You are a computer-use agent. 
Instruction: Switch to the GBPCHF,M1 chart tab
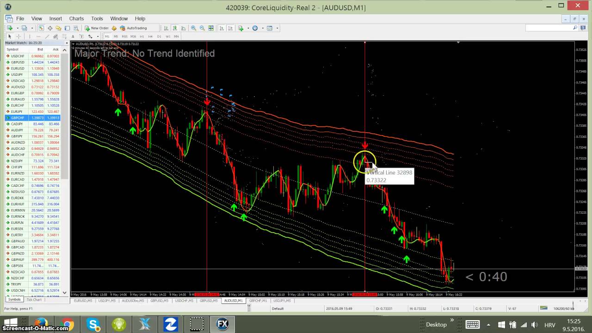(258, 301)
